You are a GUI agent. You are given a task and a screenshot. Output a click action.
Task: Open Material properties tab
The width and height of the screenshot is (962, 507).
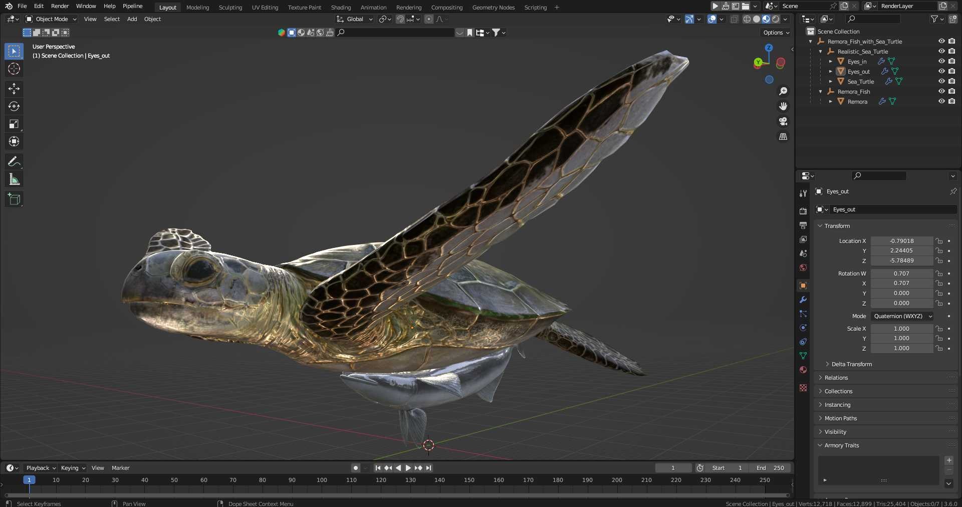(803, 370)
